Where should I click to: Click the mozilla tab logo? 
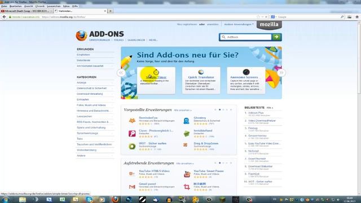[x=269, y=25]
